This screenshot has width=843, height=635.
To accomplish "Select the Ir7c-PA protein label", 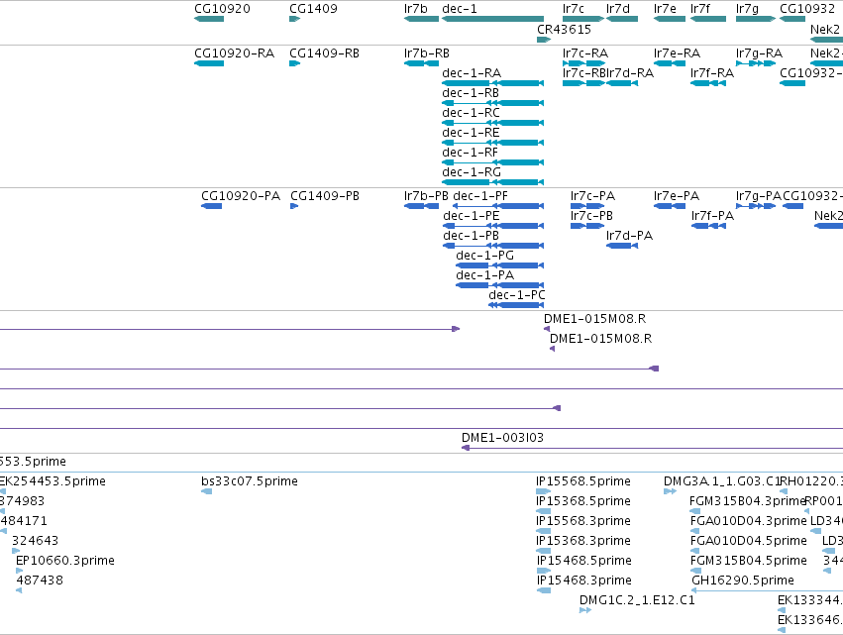I will [592, 196].
